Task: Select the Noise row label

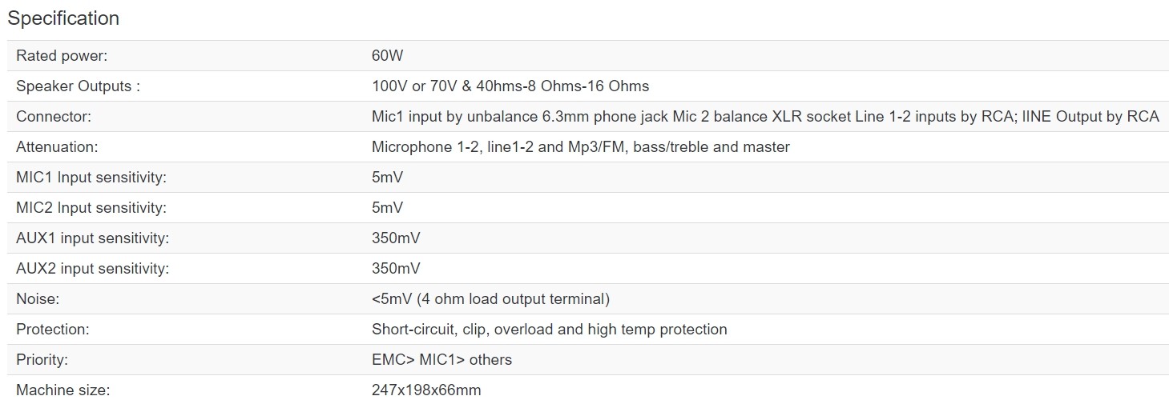Action: coord(38,299)
